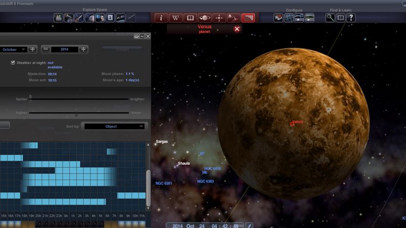
Task: Click the edit pencil beside the time display
Action: point(249,225)
